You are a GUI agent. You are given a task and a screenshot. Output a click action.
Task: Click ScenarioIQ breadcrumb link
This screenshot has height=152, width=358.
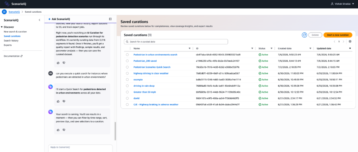pos(14,12)
